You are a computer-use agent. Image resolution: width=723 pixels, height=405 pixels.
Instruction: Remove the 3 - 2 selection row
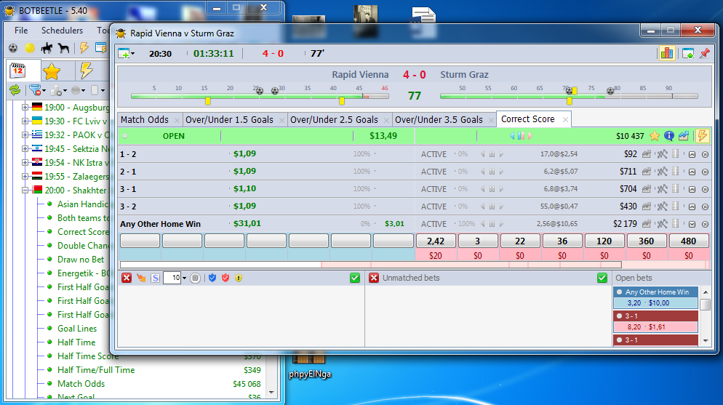tap(705, 207)
